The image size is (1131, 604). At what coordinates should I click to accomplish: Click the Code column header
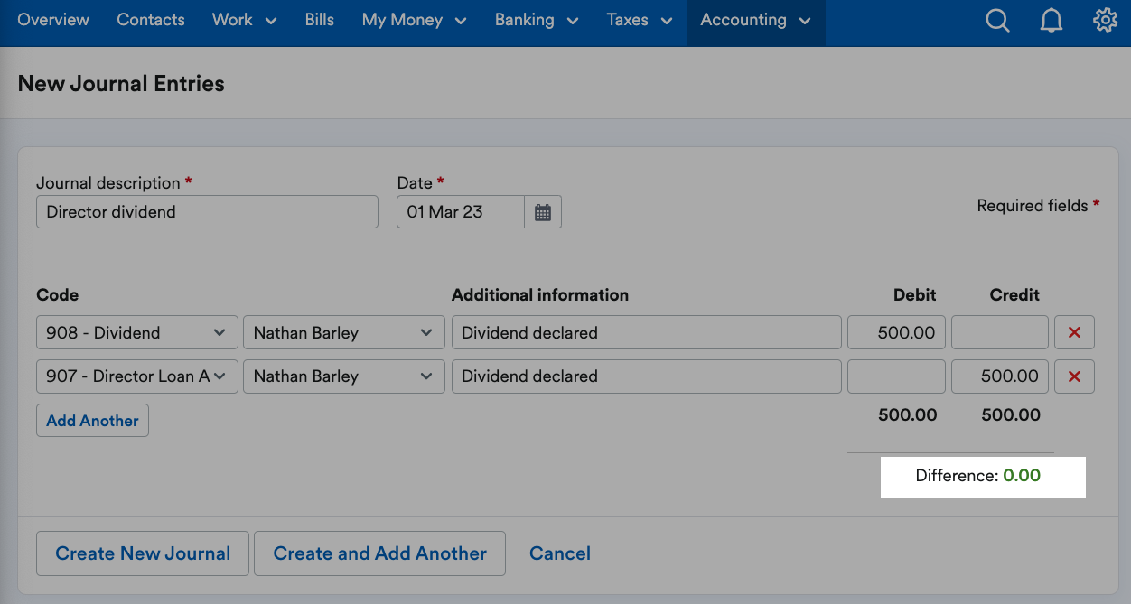pyautogui.click(x=57, y=295)
